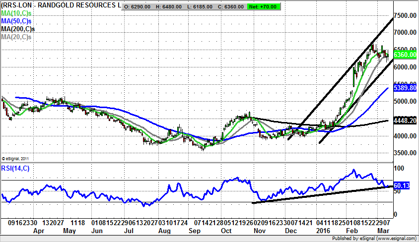Click the Low 6185.00 value in header
Screen dimensions: 419x242
pos(204,7)
